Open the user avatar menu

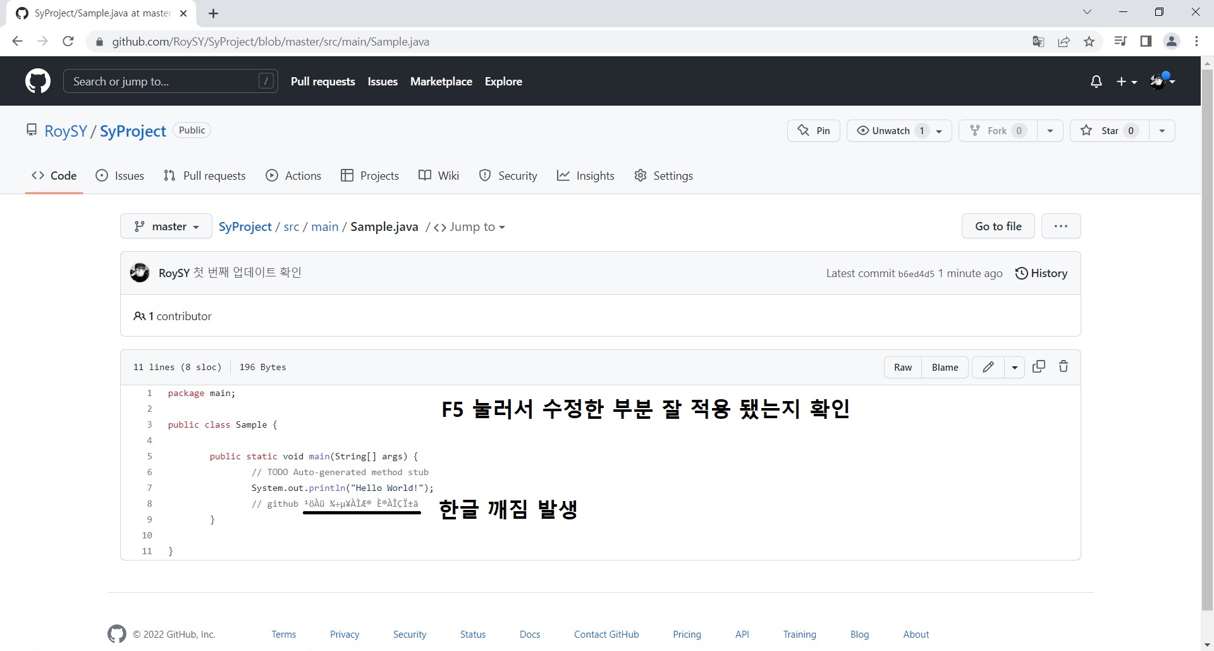[1162, 81]
